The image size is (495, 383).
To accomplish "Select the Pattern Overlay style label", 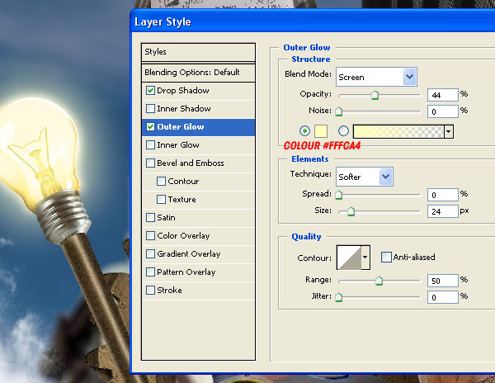I will pos(186,272).
